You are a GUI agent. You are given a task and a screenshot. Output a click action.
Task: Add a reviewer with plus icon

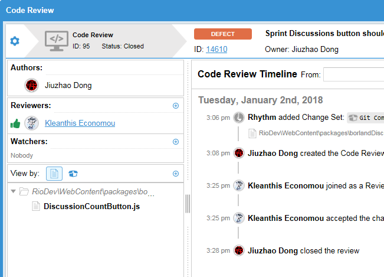click(175, 106)
